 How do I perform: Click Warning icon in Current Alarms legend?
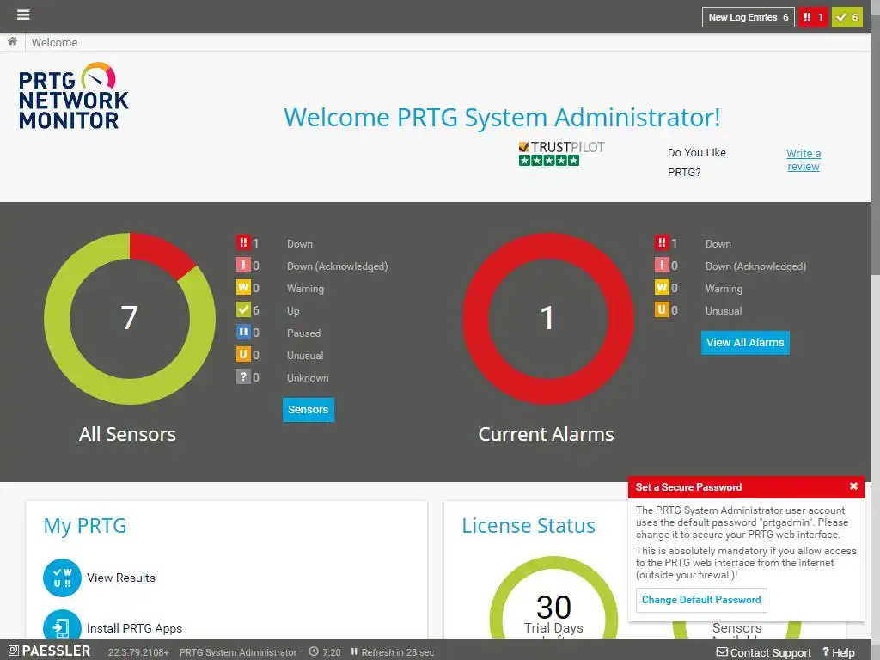(x=662, y=287)
